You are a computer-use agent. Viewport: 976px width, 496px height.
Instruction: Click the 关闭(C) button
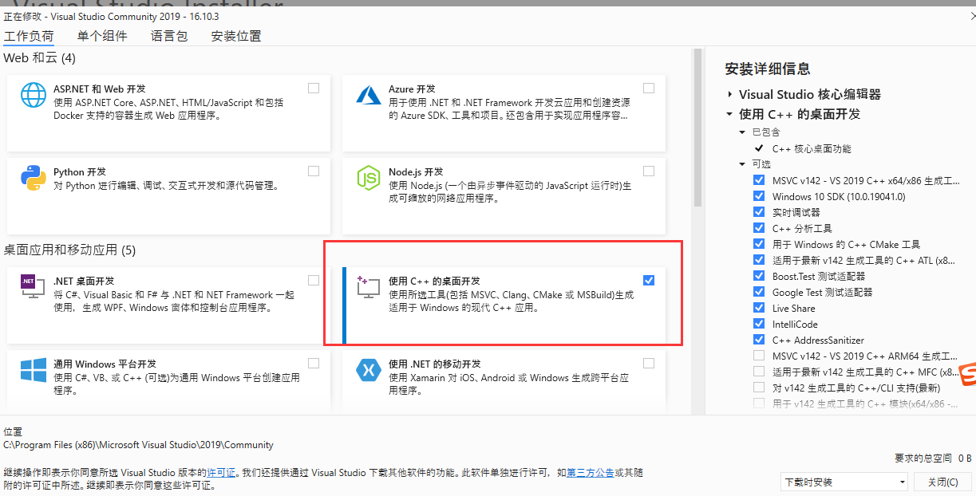(942, 482)
